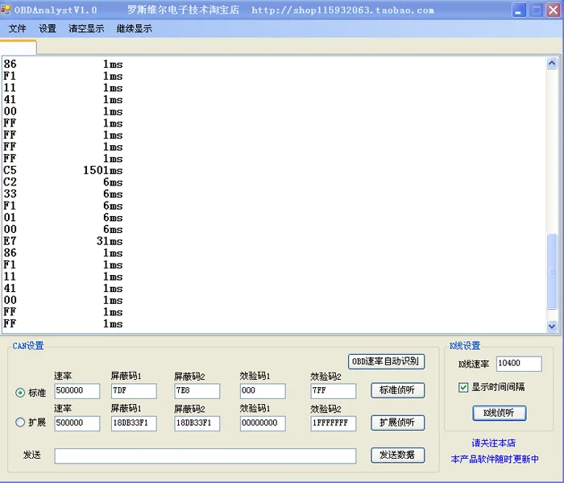Click the standard 速率 field 500000
Screen dimensions: 564x483
[x=77, y=391]
